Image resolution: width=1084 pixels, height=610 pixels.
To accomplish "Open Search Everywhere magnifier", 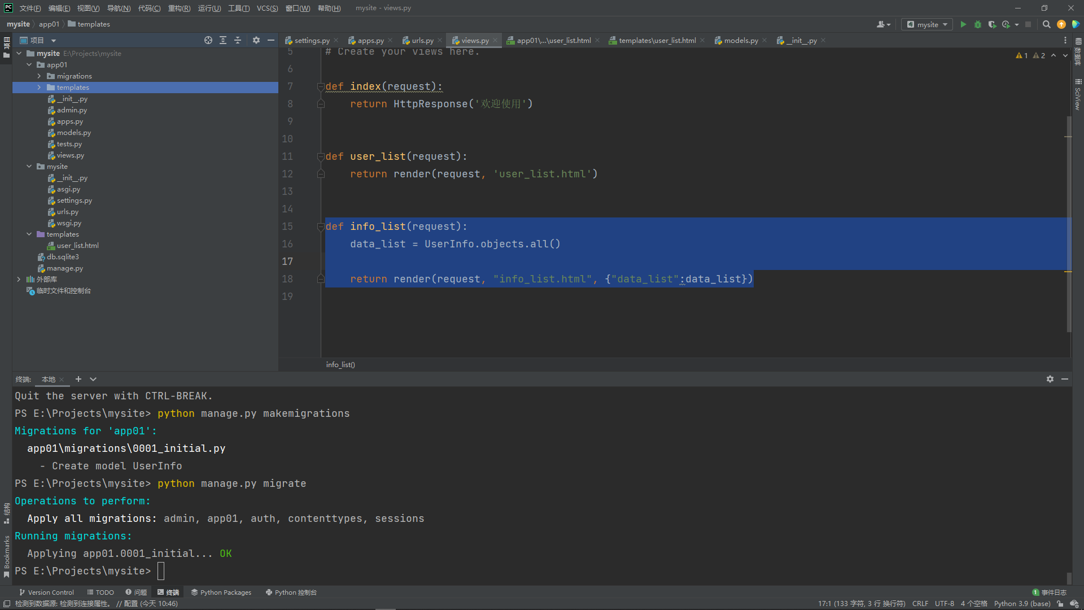I will tap(1047, 24).
